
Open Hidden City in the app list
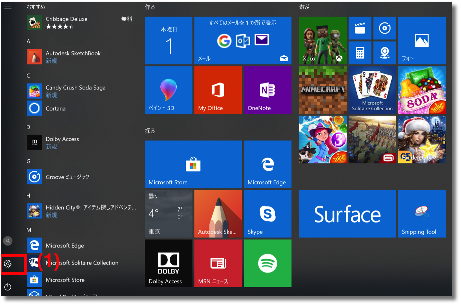80,211
